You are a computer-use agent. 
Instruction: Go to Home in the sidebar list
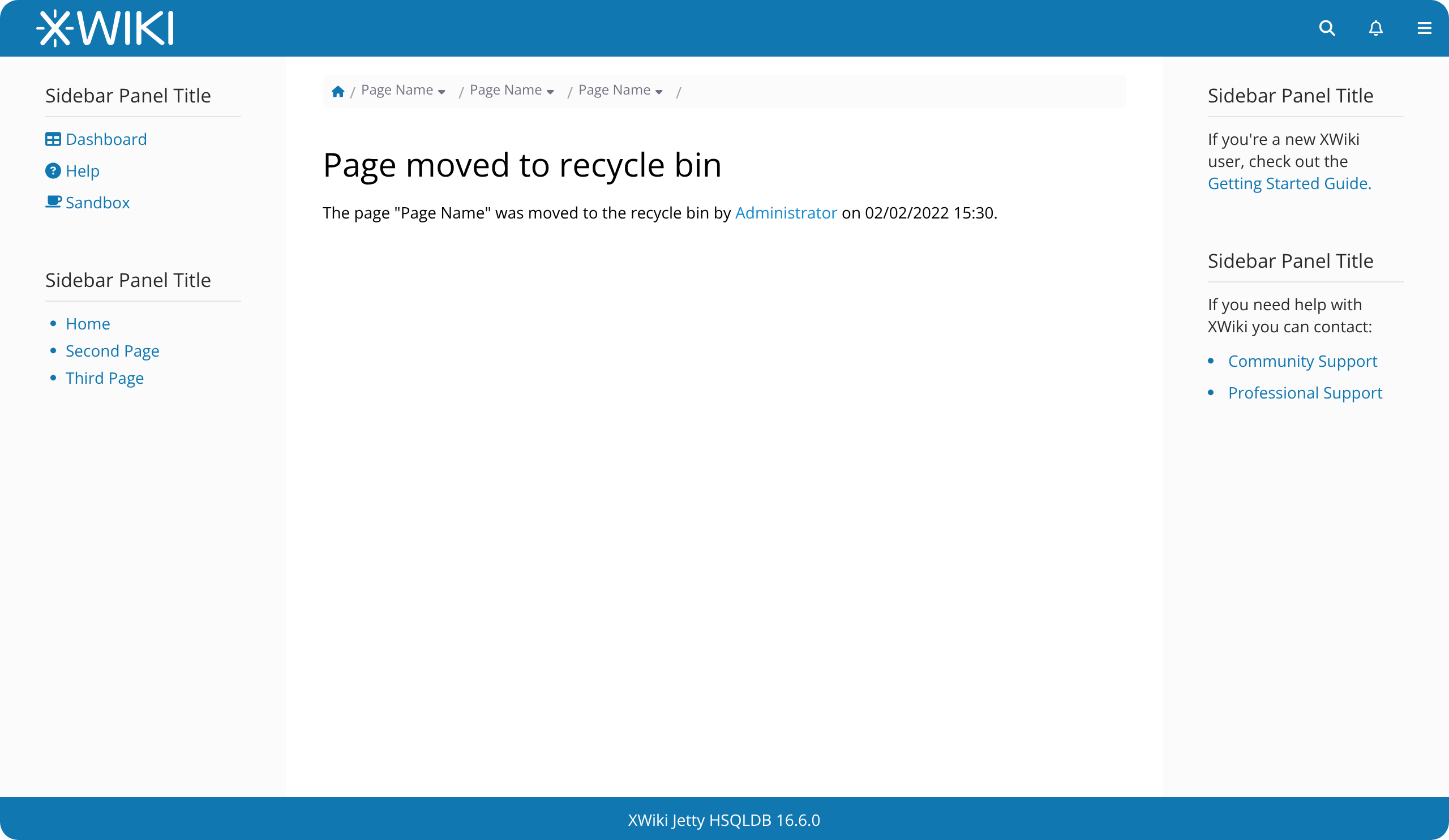pyautogui.click(x=87, y=324)
